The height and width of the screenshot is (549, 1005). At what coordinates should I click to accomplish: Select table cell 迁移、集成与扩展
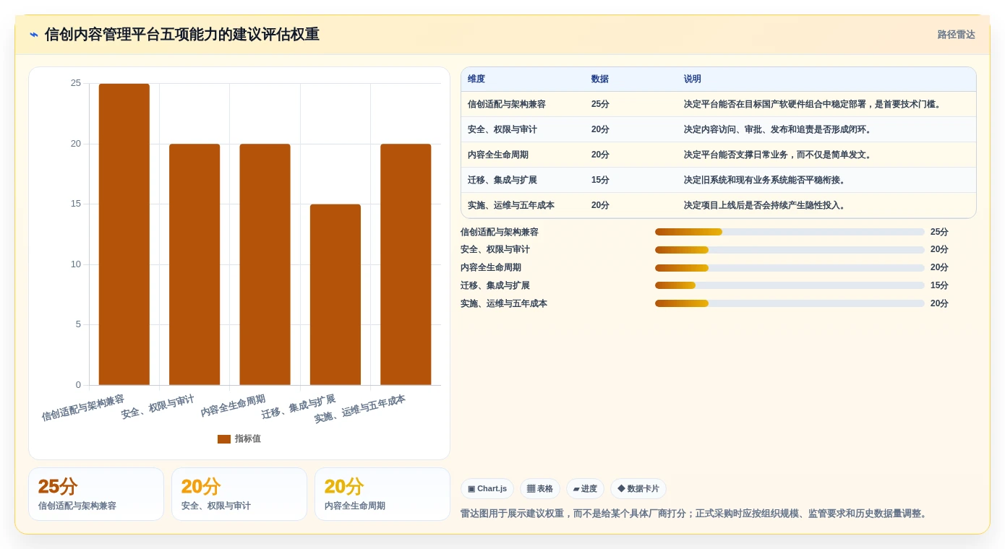502,180
